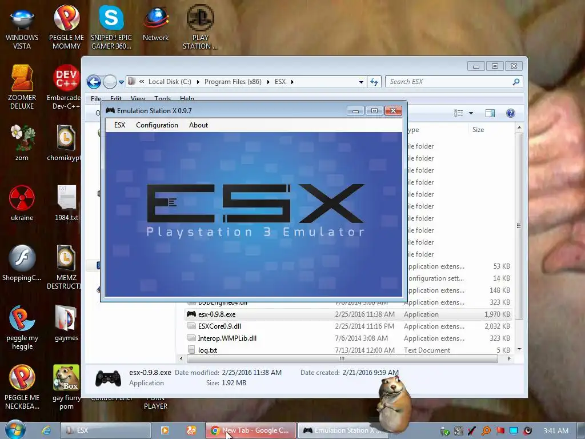This screenshot has height=439, width=585.
Task: Open the About menu
Action: (198, 125)
